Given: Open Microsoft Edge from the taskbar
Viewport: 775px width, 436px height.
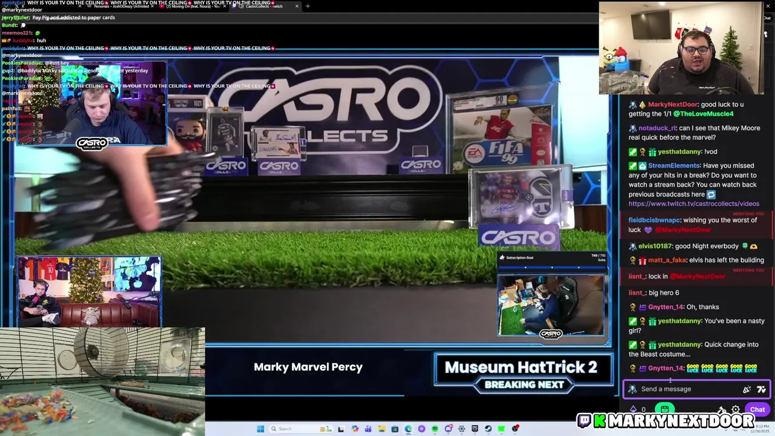Looking at the screenshot, I should [x=408, y=429].
